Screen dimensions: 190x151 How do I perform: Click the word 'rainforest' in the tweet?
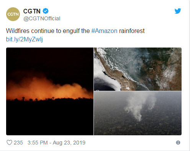coord(132,31)
